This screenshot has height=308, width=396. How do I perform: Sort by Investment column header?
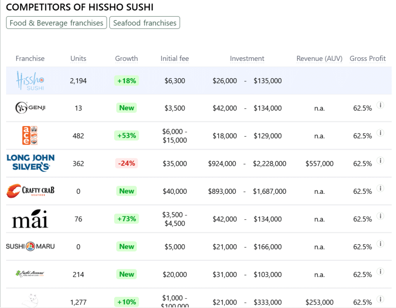(x=247, y=58)
